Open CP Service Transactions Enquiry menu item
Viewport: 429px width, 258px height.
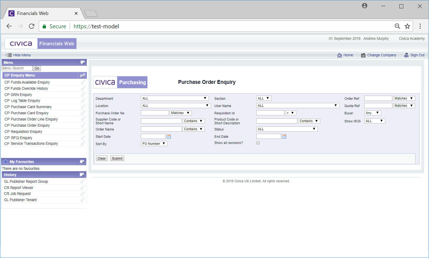pyautogui.click(x=31, y=144)
